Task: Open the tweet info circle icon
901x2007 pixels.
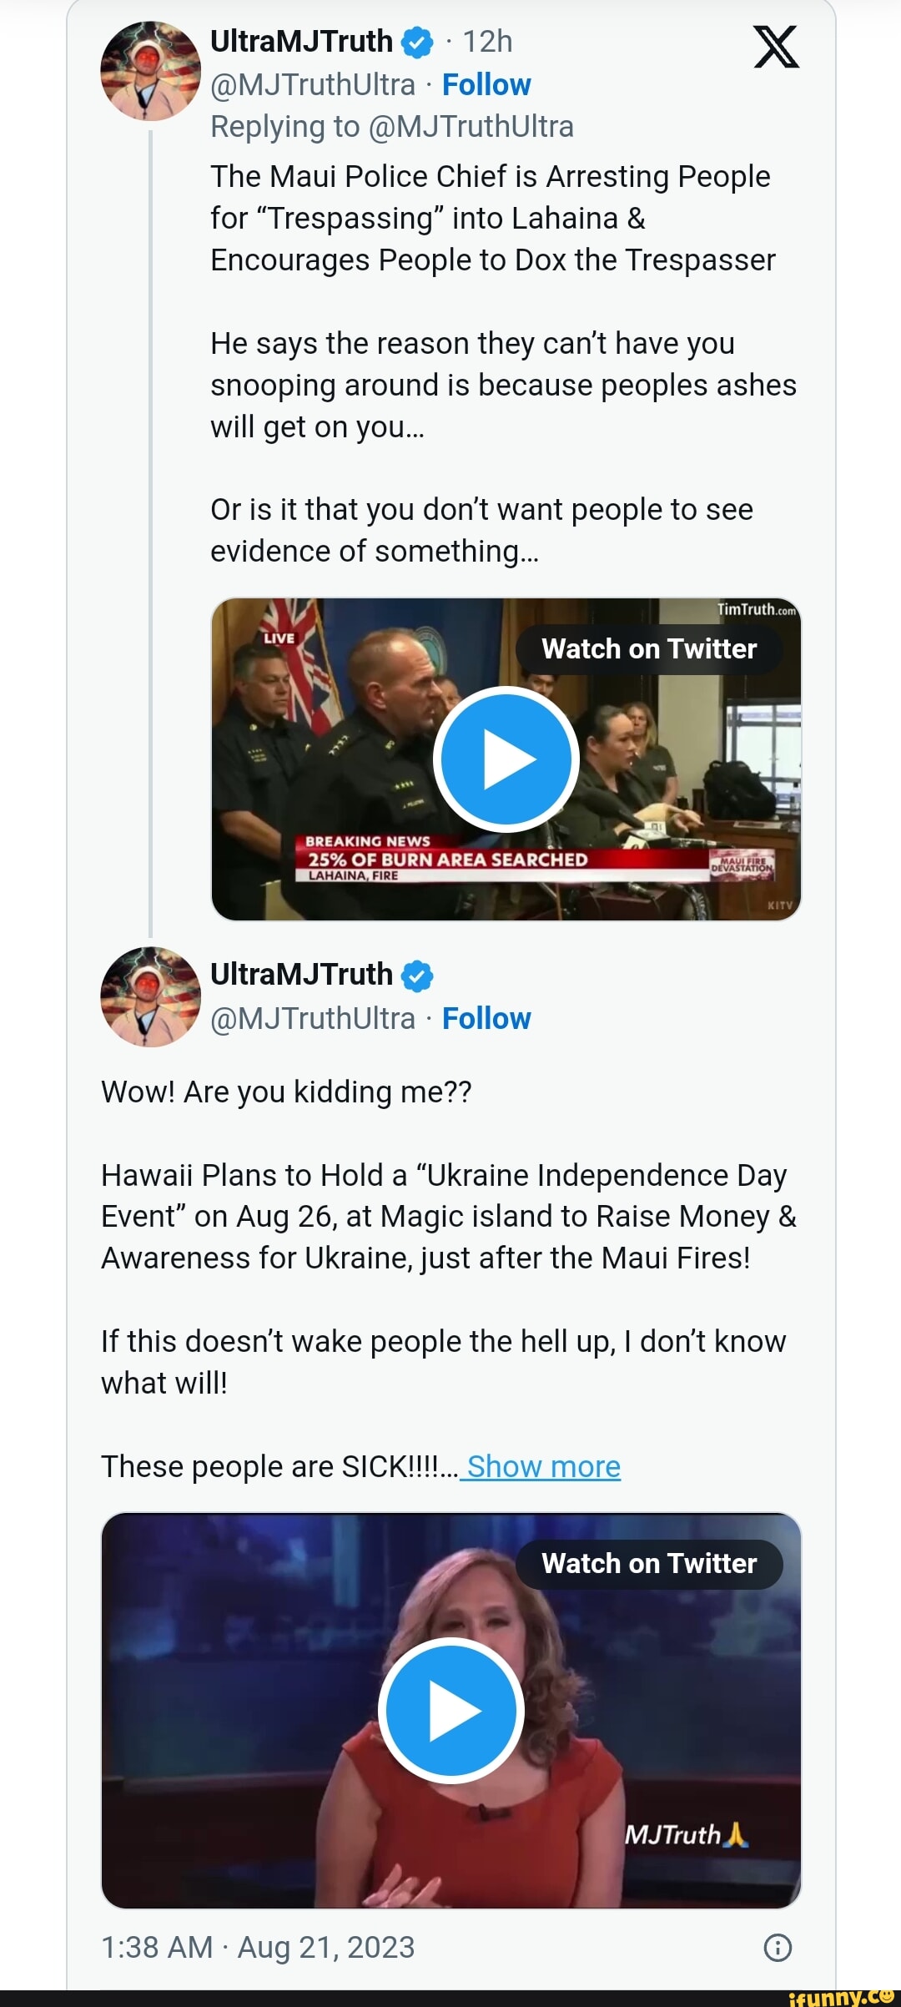Action: tap(778, 1947)
